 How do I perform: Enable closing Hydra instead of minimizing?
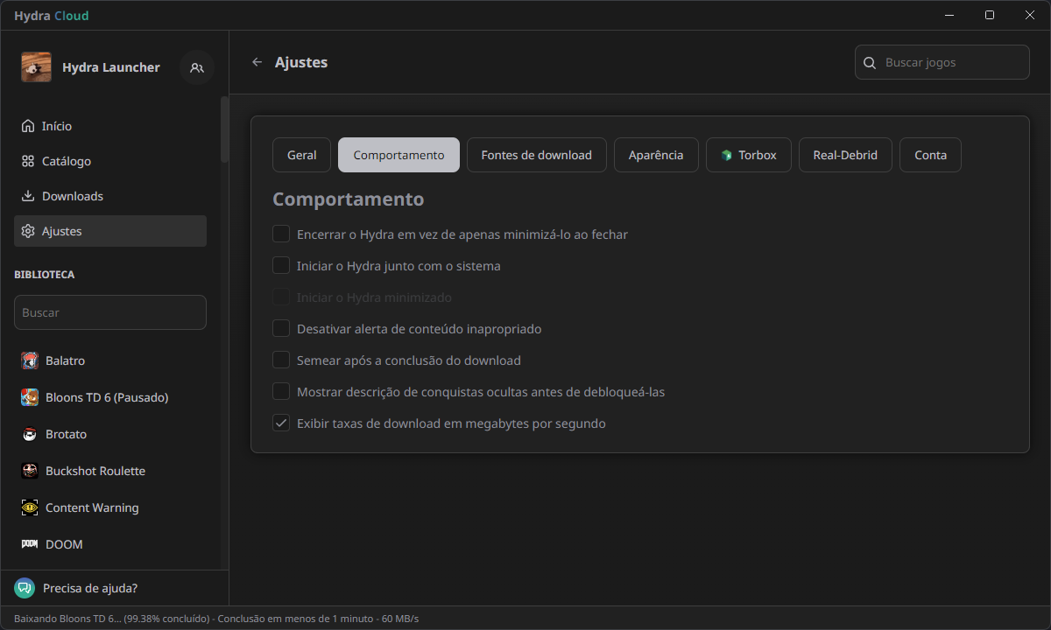pos(281,234)
